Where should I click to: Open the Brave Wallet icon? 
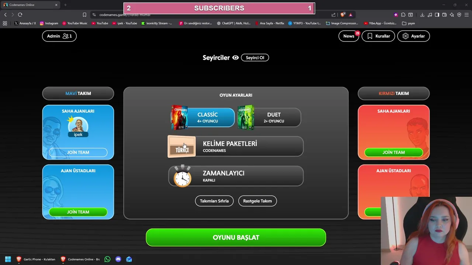tap(444, 15)
